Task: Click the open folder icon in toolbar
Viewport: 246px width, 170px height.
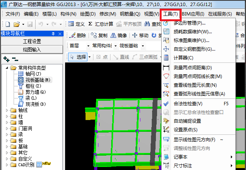Action: point(16,24)
